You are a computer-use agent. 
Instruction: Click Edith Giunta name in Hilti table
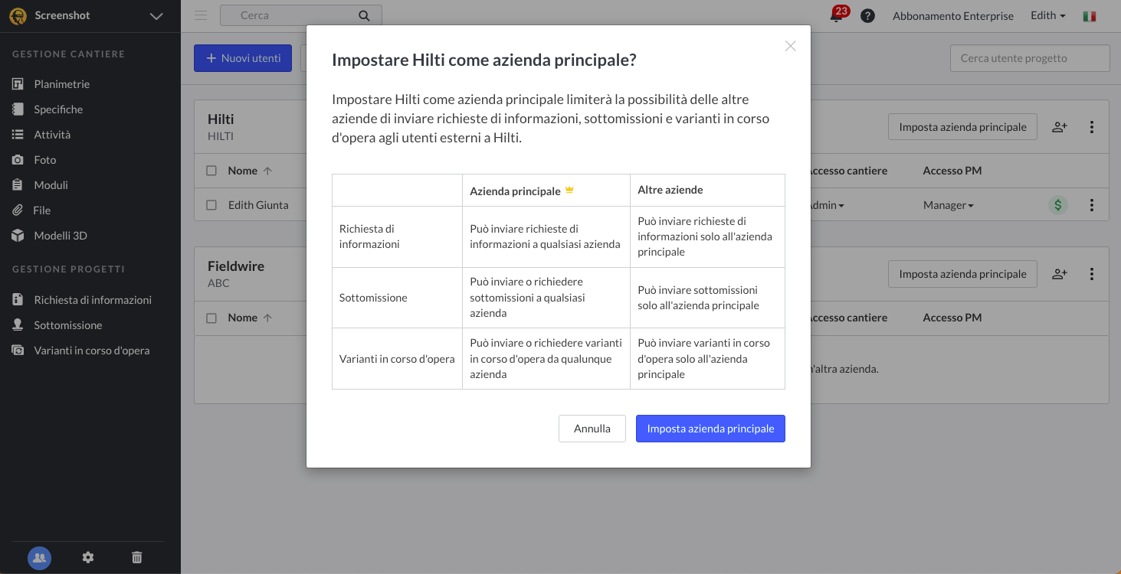pyautogui.click(x=258, y=205)
